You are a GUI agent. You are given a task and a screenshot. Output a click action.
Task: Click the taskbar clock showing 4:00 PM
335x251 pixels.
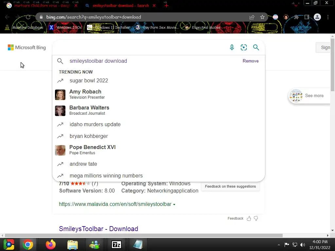(320, 244)
